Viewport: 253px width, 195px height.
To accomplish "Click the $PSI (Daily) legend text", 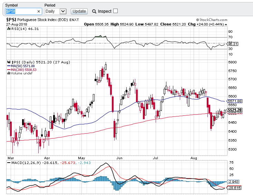I will (x=41, y=62).
